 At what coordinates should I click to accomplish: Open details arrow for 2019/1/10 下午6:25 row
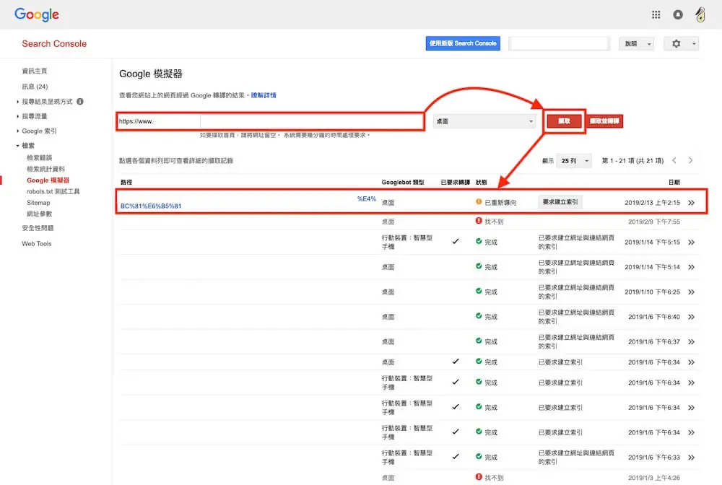[x=691, y=292]
